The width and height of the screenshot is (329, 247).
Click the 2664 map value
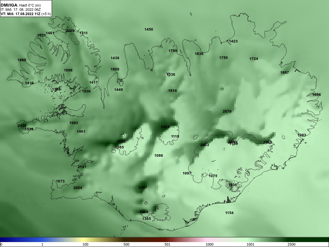point(121,141)
